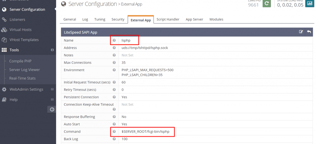Screen dimensions: 316x144
Task: Click help icon under Connection Keep-Alive Timeout
Action: 114,109
